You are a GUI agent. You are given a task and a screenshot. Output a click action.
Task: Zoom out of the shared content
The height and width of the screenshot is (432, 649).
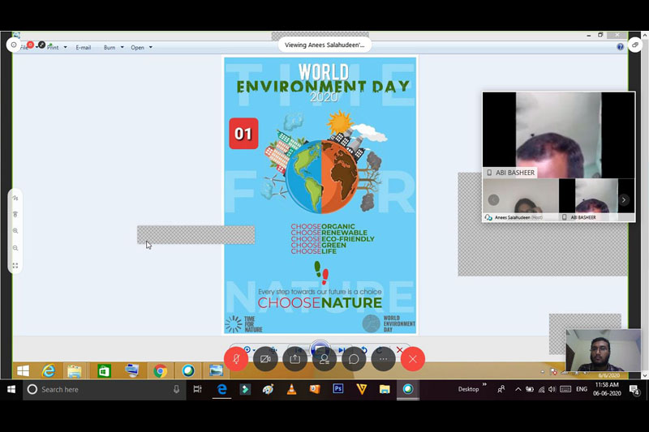15,248
